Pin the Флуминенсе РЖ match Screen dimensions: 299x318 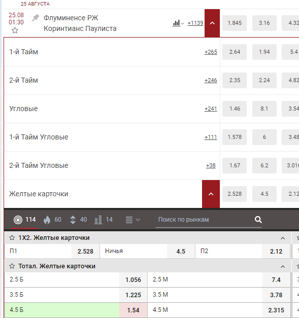click(35, 18)
